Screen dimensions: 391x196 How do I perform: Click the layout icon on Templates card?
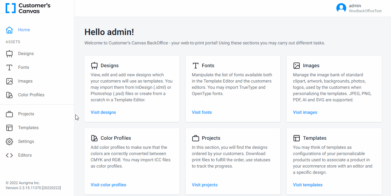pyautogui.click(x=297, y=138)
